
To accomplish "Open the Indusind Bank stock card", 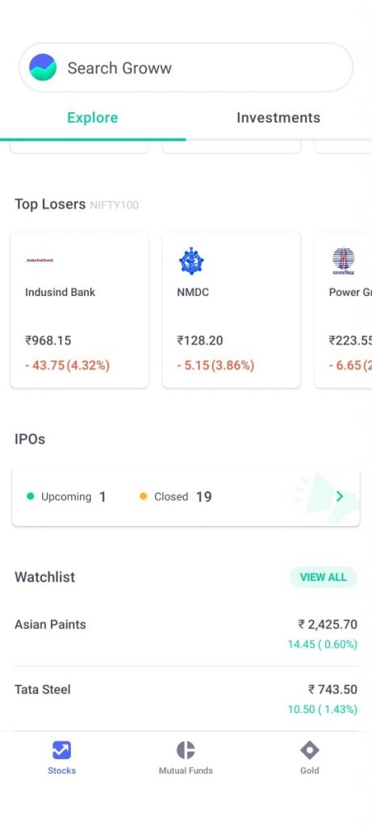I will [80, 311].
